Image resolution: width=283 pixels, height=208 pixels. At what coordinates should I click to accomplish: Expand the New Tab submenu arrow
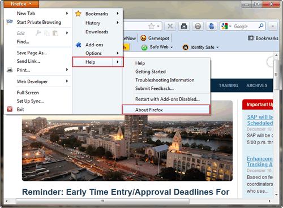pos(67,13)
